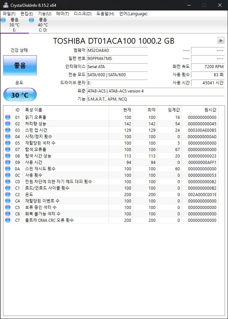The image size is (228, 319).
Task: Click the 30 °C temperature button
Action: pos(20,94)
